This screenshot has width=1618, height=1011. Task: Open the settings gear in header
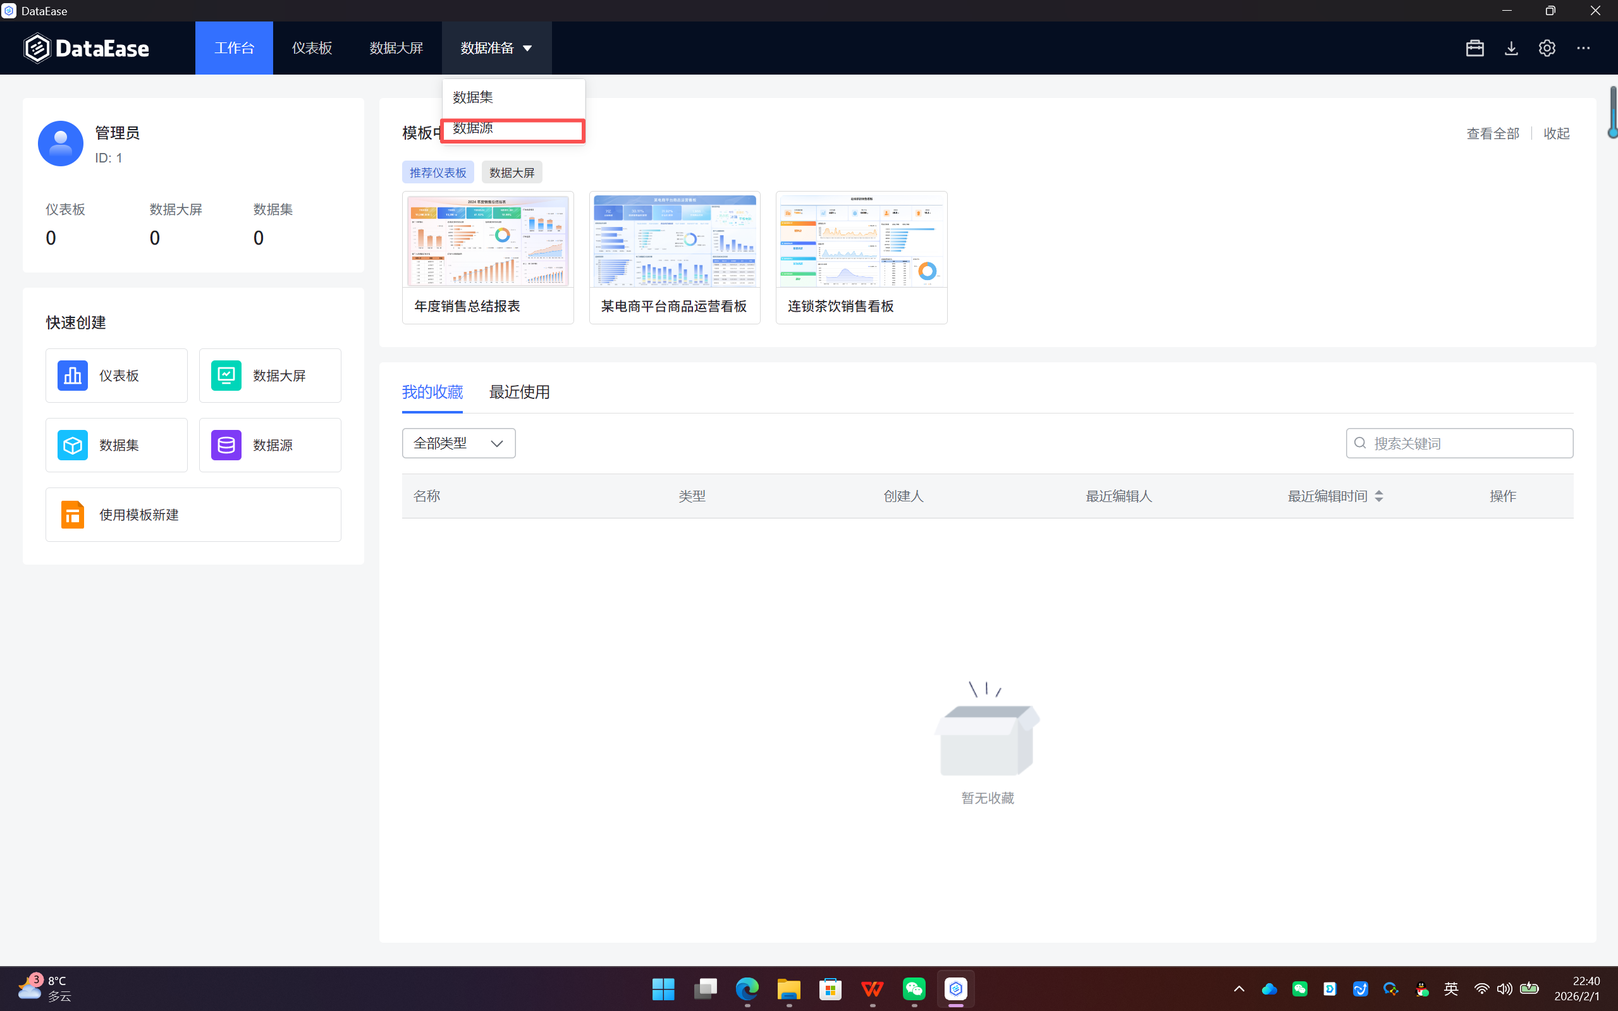click(1547, 48)
